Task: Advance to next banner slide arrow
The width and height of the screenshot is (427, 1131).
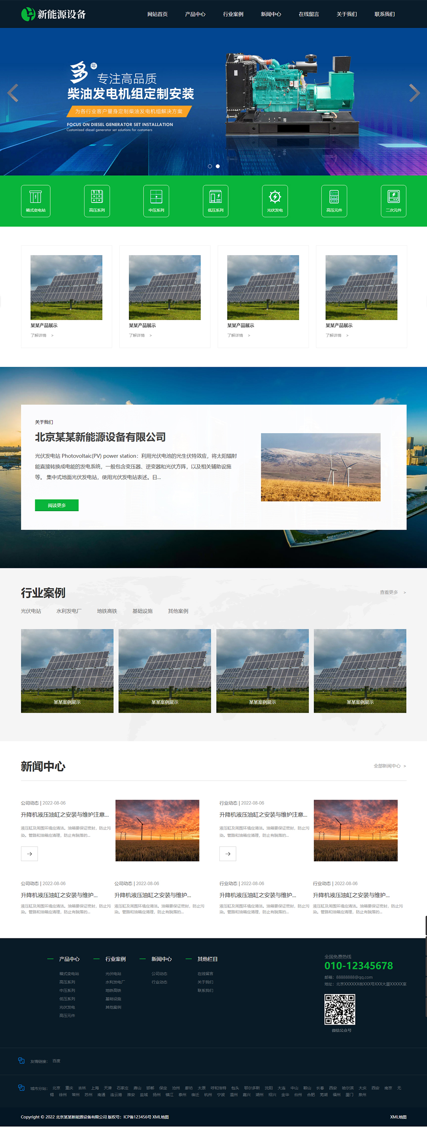Action: (414, 93)
